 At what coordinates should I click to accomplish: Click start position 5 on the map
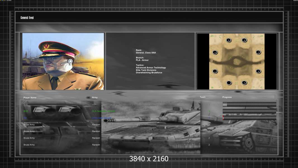(x=229, y=40)
